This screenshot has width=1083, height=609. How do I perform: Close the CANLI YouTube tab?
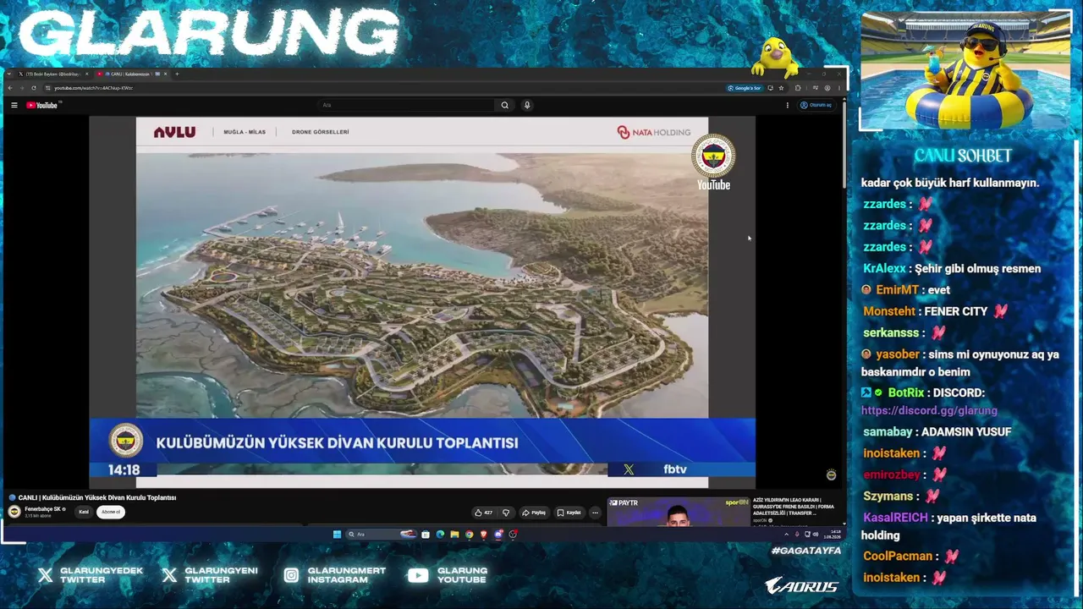(166, 74)
